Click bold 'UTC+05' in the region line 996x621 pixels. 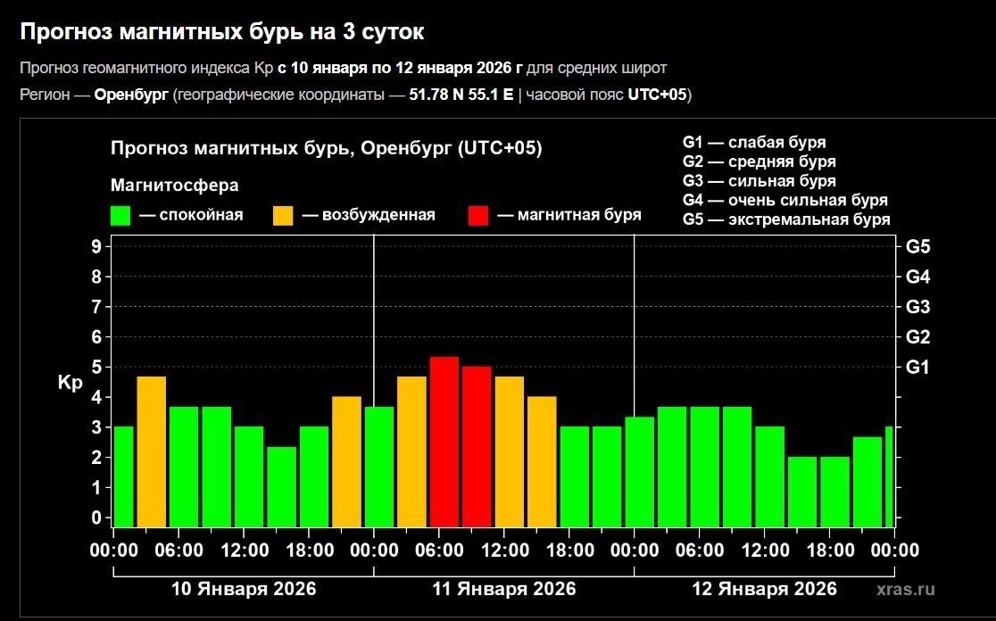(x=658, y=95)
